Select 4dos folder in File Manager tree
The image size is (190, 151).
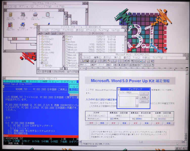click(45, 36)
